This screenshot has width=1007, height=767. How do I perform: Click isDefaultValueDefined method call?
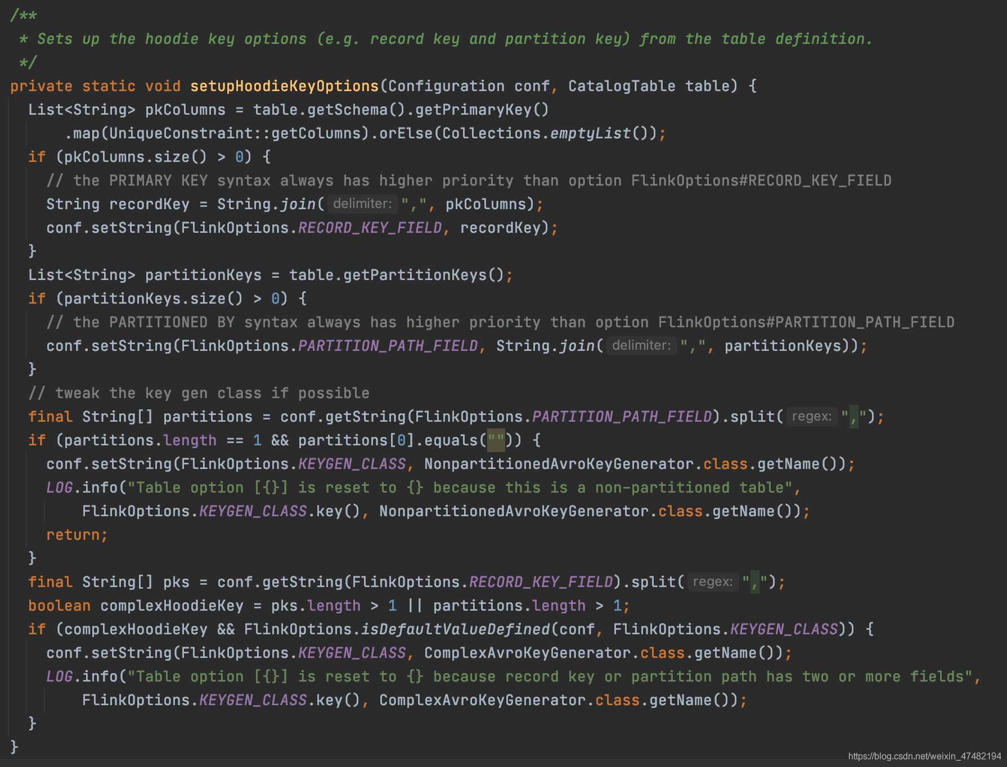[x=455, y=629]
